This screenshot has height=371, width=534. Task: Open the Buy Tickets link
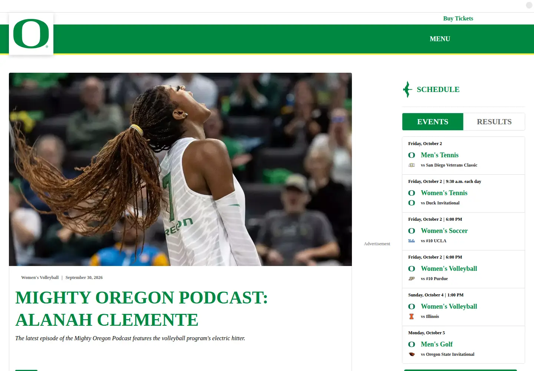pyautogui.click(x=458, y=19)
